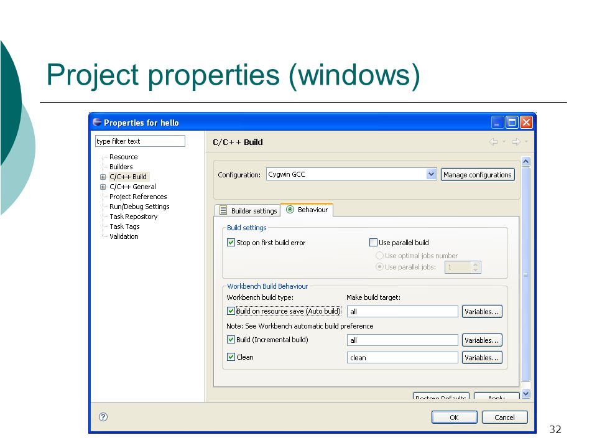The width and height of the screenshot is (597, 448).
Task: Click the parallel jobs number field
Action: coord(458,267)
